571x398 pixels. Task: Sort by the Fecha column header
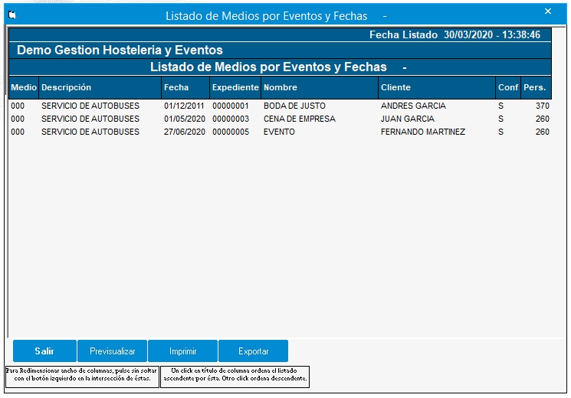(185, 87)
